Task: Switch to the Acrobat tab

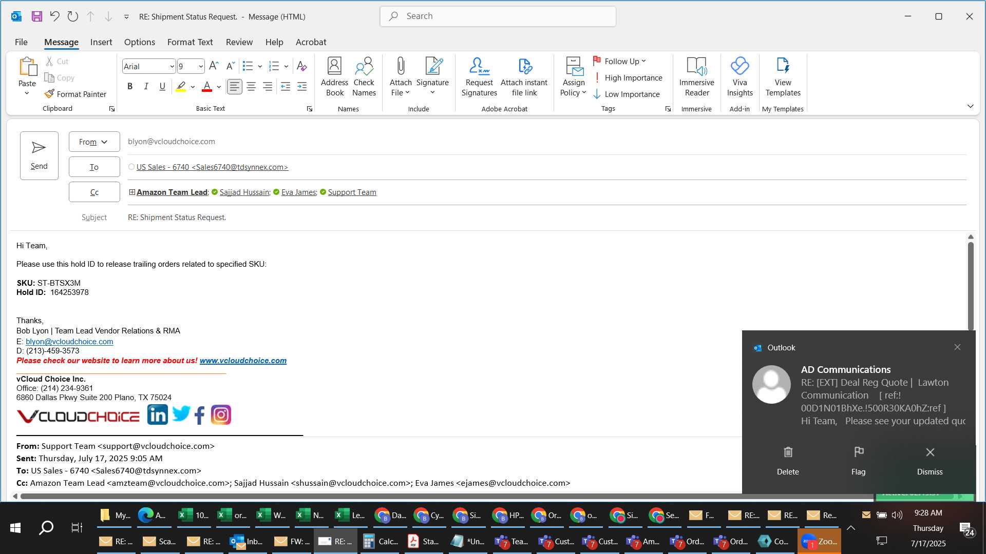Action: (x=311, y=42)
